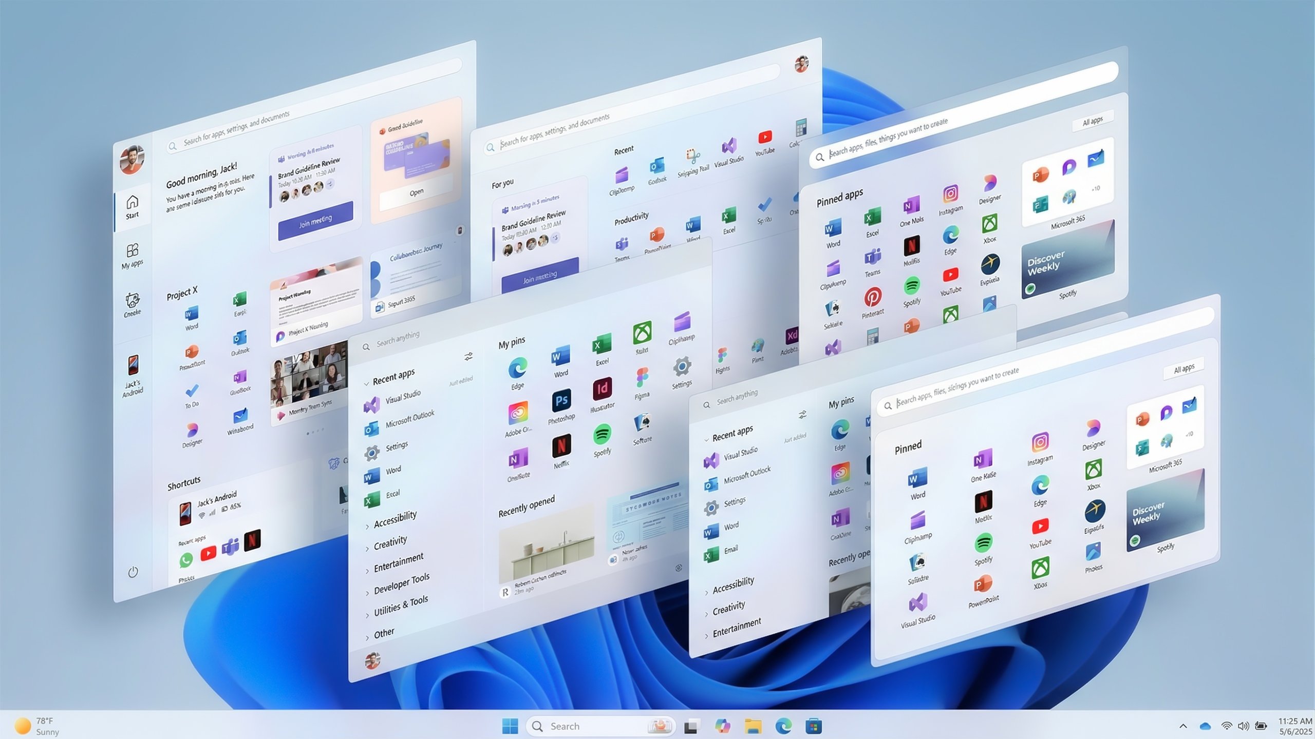
Task: Collapse the Recent apps section chevron
Action: [366, 383]
